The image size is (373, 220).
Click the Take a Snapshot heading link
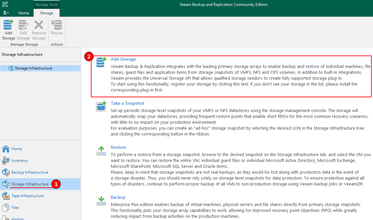[127, 103]
